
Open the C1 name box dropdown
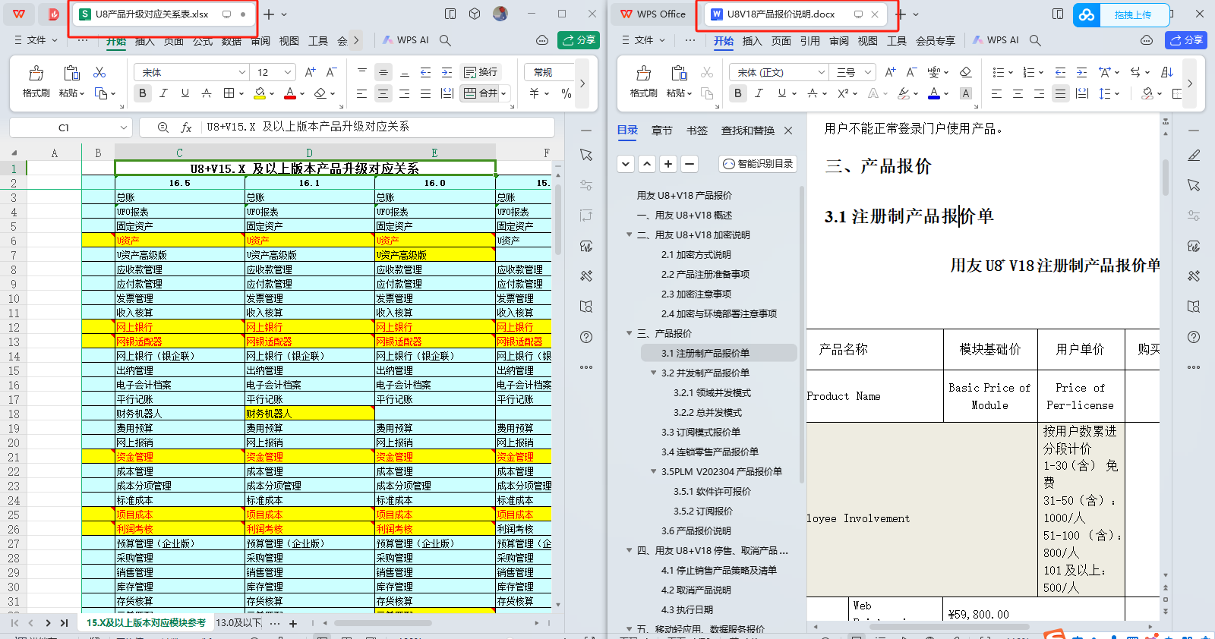pyautogui.click(x=123, y=127)
